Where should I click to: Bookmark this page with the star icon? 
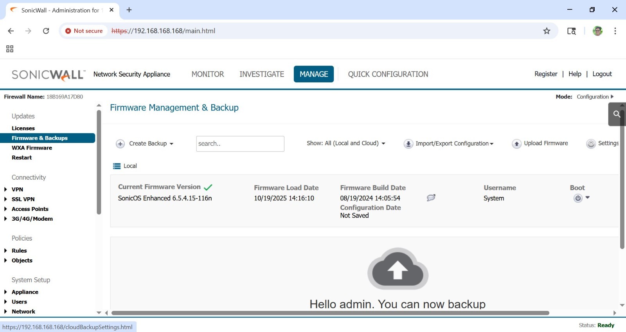(547, 31)
